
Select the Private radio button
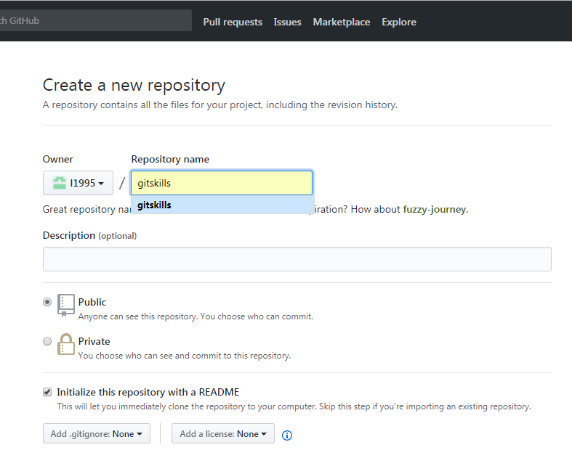(x=47, y=341)
